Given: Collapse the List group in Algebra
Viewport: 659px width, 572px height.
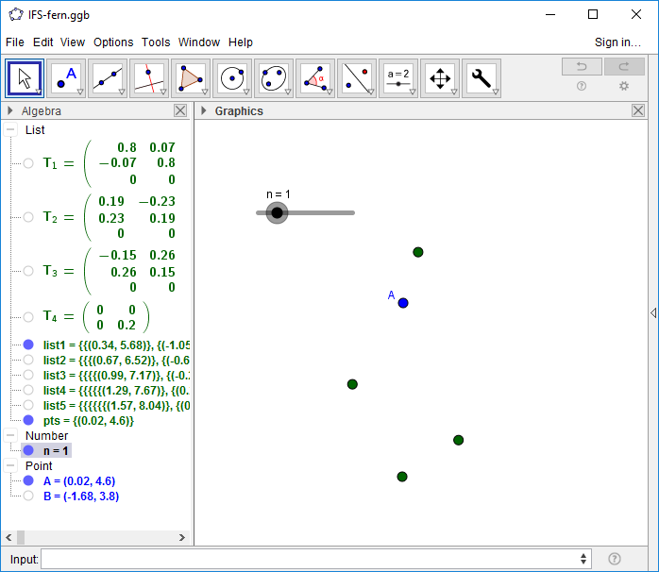Looking at the screenshot, I should click(x=10, y=130).
